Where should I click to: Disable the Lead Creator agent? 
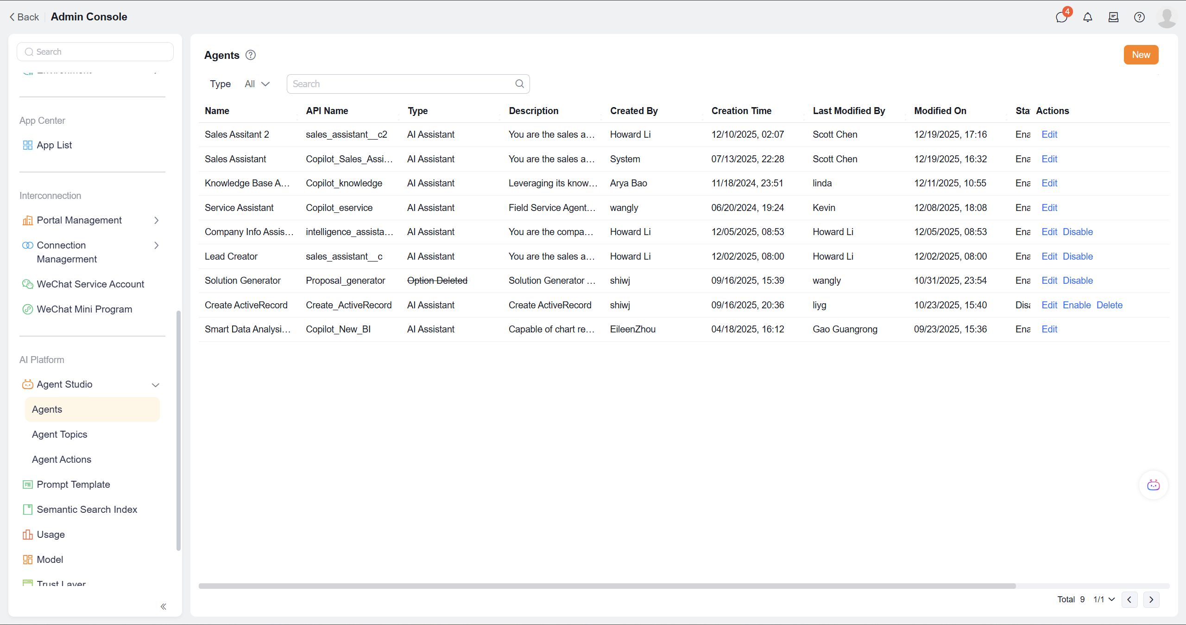pos(1078,256)
